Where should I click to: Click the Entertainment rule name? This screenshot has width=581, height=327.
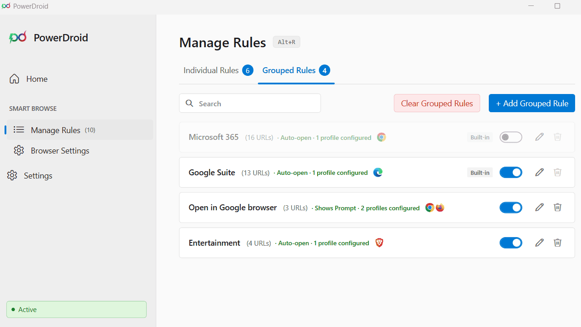214,243
